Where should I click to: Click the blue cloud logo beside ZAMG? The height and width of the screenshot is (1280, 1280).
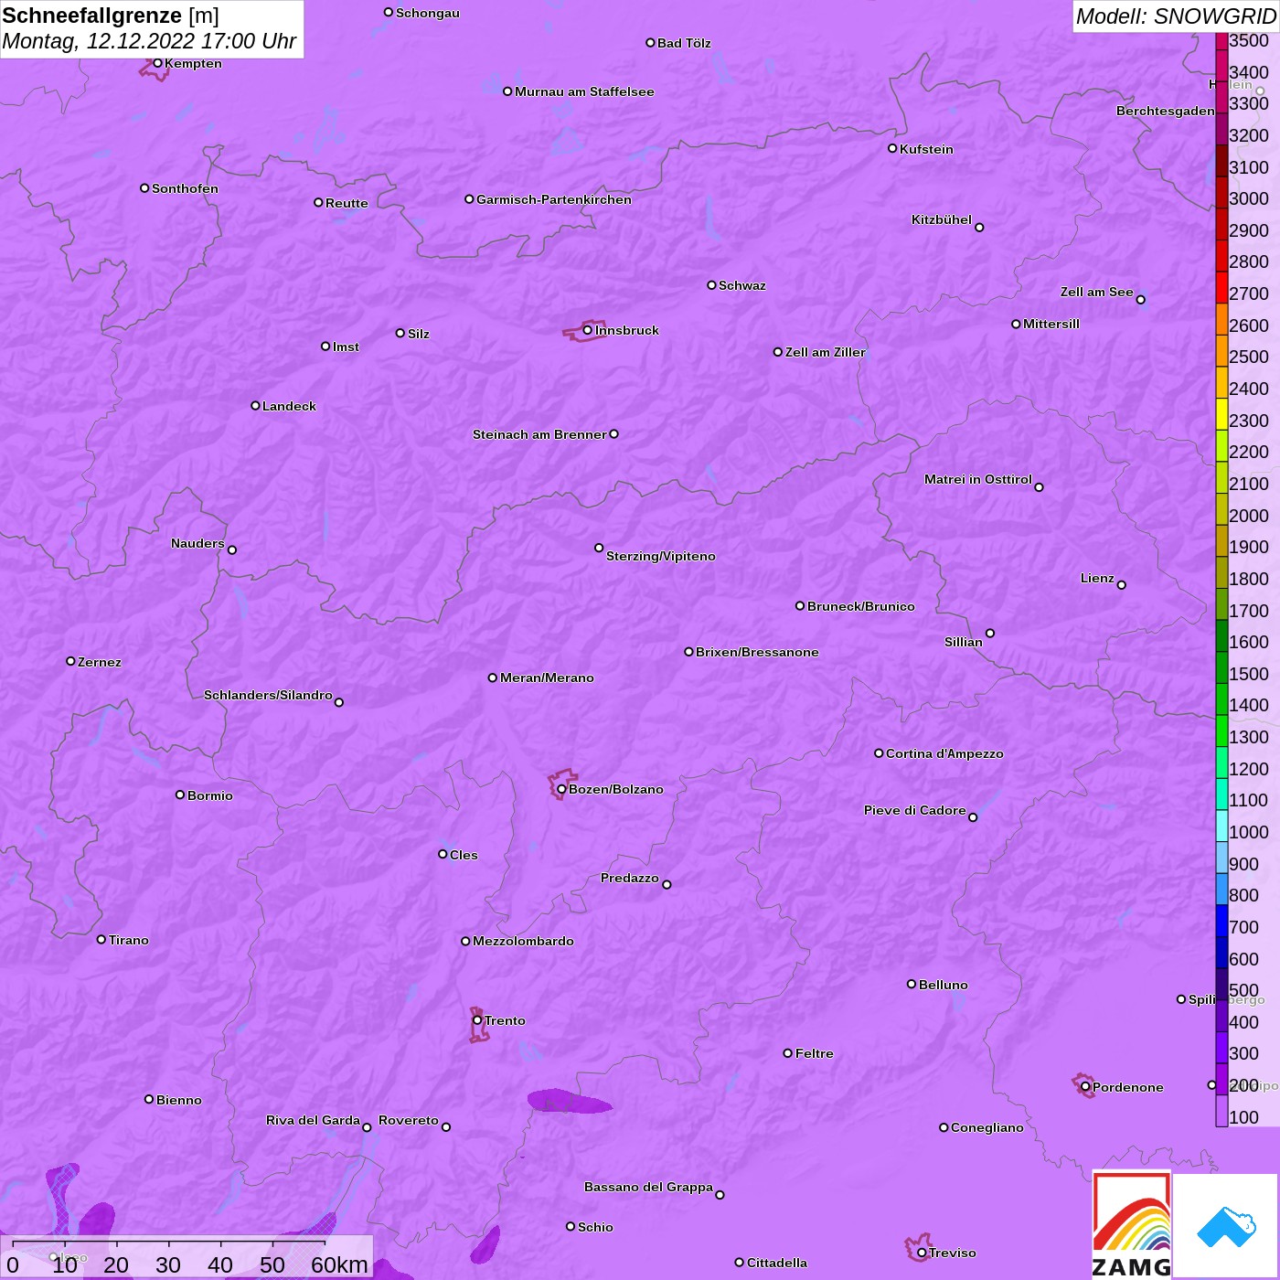pos(1226,1226)
